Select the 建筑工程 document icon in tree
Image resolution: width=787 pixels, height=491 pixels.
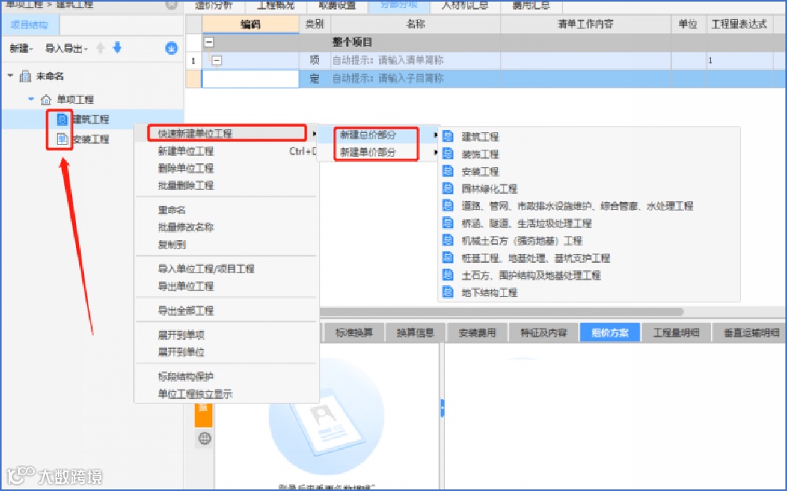(63, 120)
